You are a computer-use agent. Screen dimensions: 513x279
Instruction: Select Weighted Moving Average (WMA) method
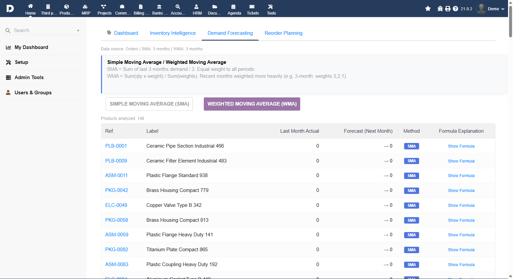(252, 104)
